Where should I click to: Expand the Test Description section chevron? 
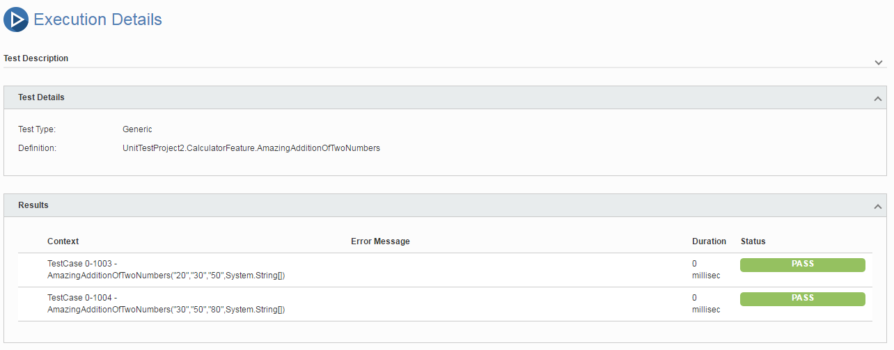tap(879, 62)
